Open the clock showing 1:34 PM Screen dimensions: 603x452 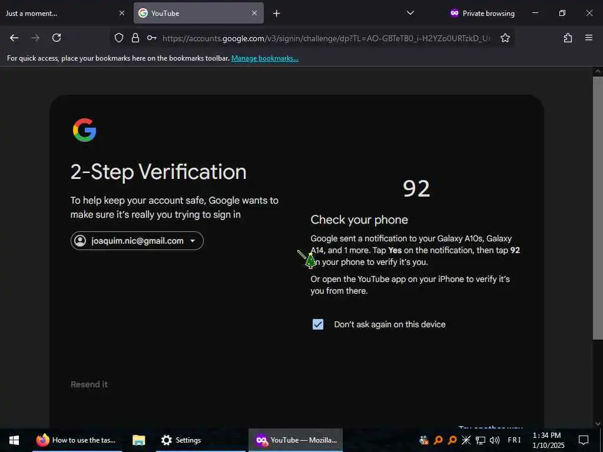click(x=548, y=440)
